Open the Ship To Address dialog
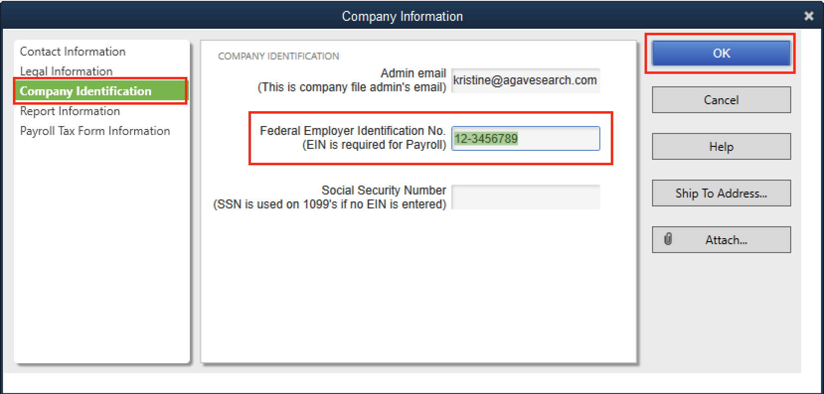This screenshot has width=824, height=394. click(x=721, y=193)
